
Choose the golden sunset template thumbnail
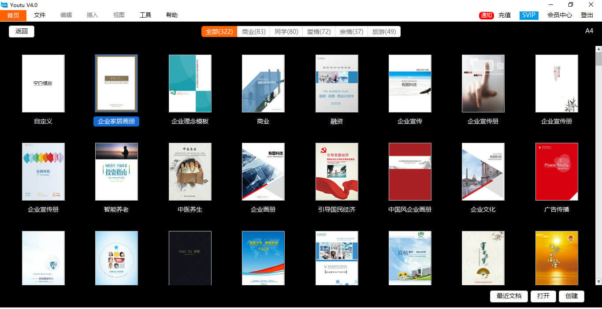(557, 258)
